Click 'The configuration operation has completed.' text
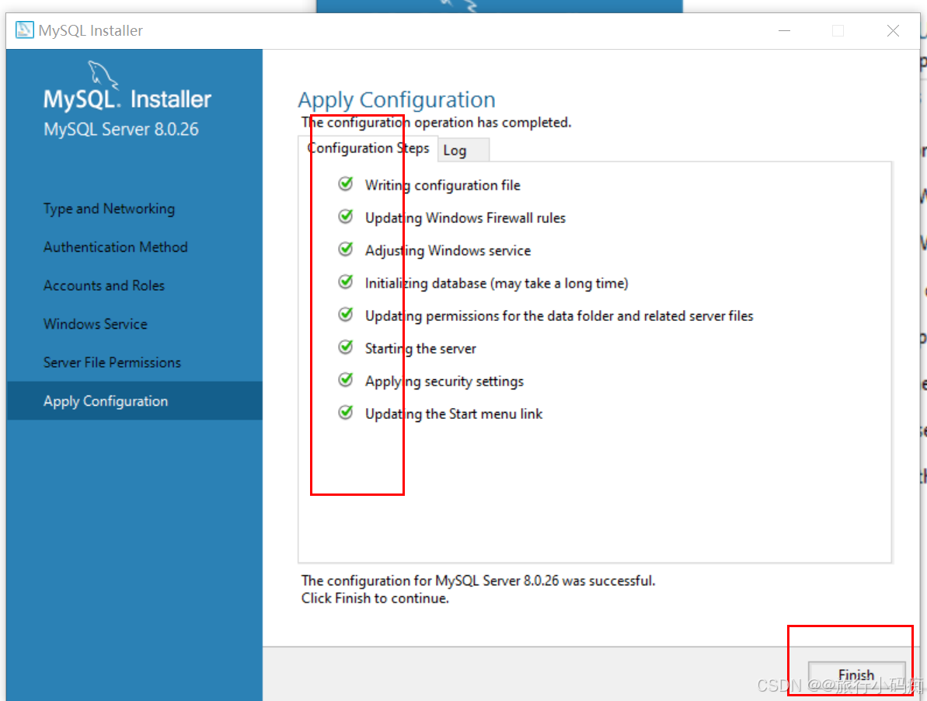Viewport: 927px width, 701px height. [x=437, y=122]
